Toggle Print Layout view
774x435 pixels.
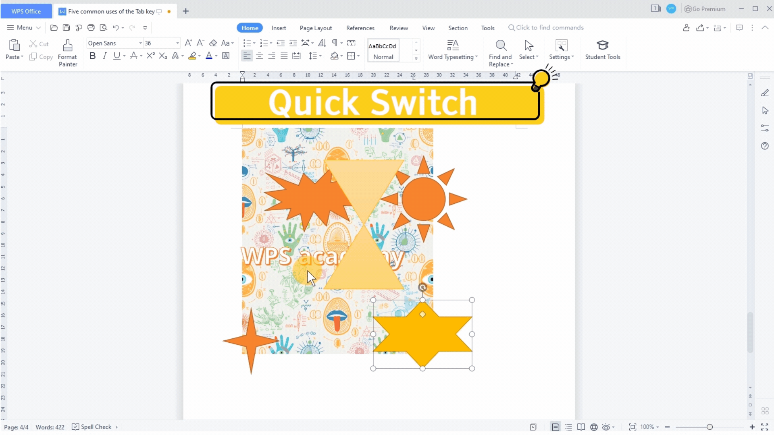[x=556, y=427]
